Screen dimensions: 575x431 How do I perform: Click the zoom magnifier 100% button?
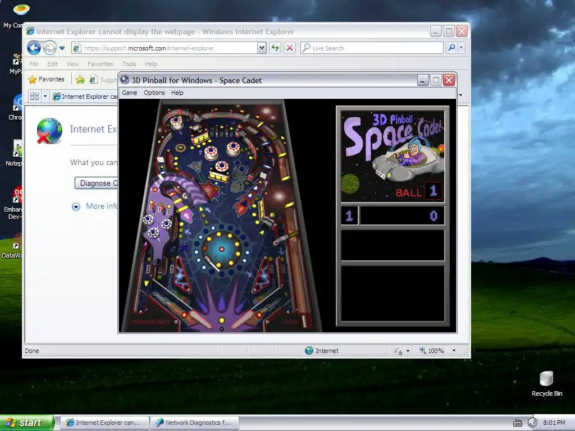pyautogui.click(x=432, y=351)
